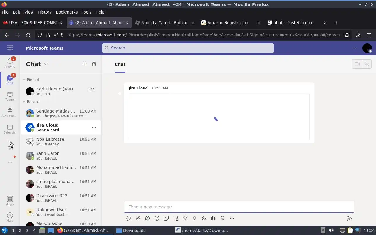This screenshot has height=235, width=376.
Task: Collapse the Recent section
Action: (24, 102)
